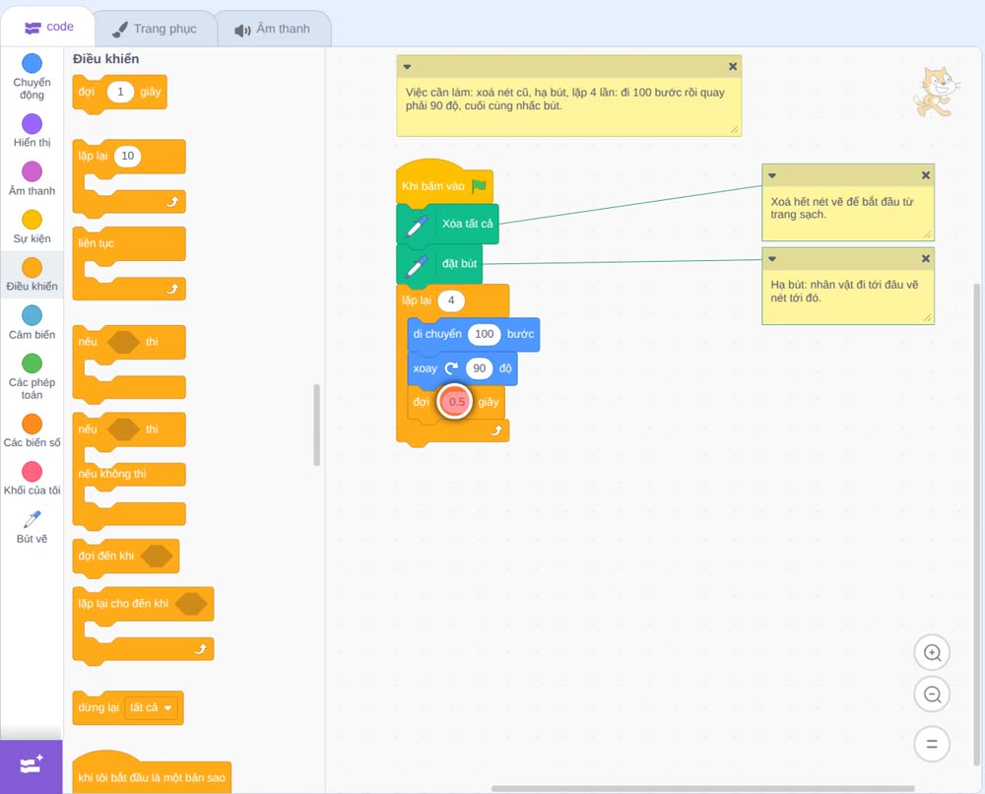This screenshot has width=985, height=794.
Task: Select the Hiển thị category circle
Action: click(x=33, y=124)
